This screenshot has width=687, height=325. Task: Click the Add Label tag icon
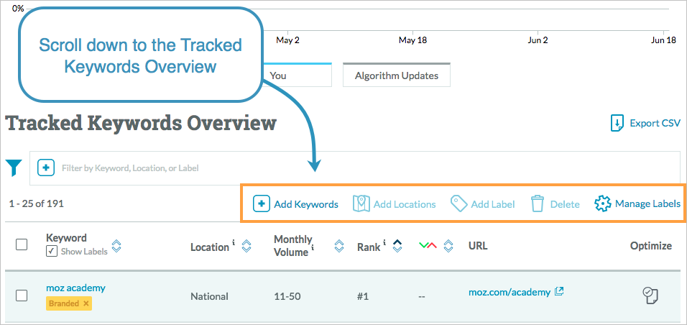(x=459, y=204)
